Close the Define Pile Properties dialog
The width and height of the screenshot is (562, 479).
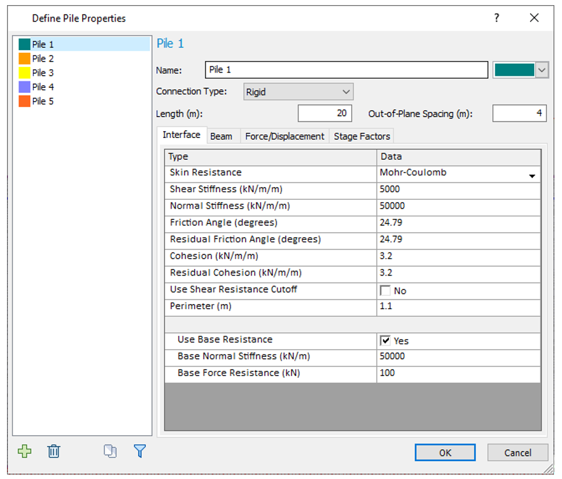click(x=534, y=18)
